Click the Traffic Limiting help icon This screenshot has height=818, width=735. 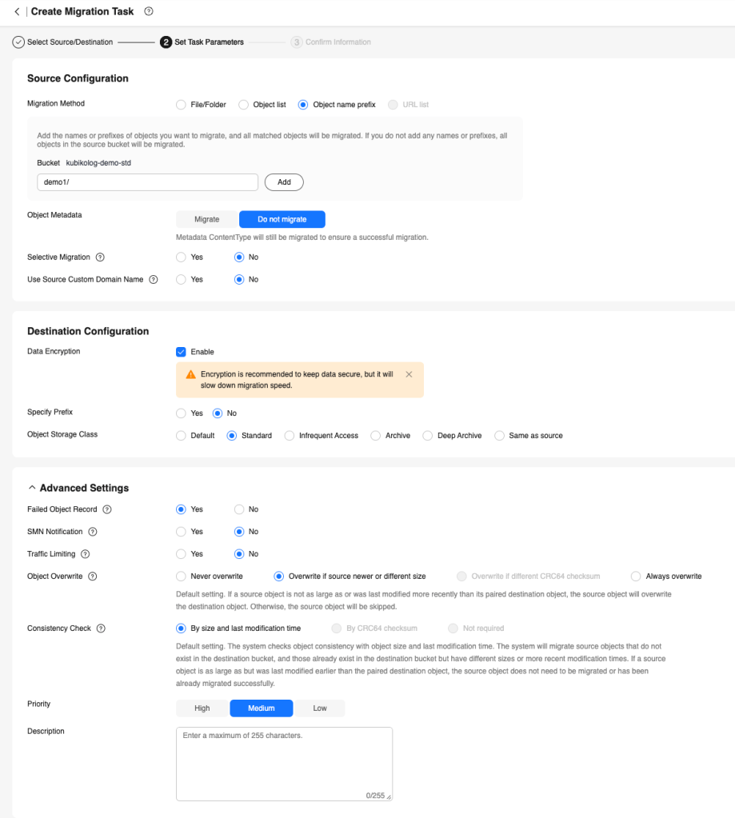point(85,554)
